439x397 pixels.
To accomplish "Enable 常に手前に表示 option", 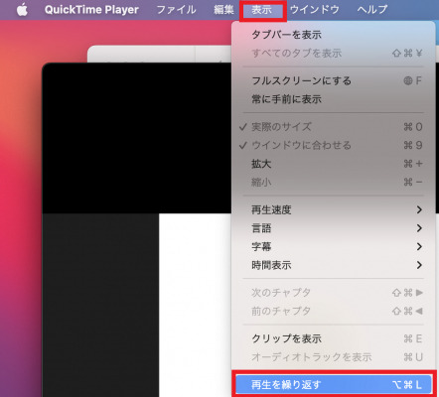I will tap(333, 99).
